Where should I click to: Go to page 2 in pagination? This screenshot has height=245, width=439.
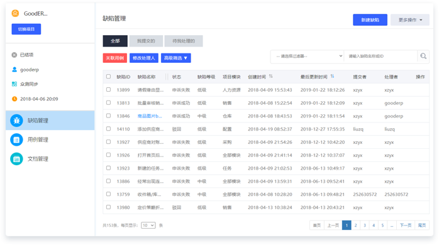[355, 225]
